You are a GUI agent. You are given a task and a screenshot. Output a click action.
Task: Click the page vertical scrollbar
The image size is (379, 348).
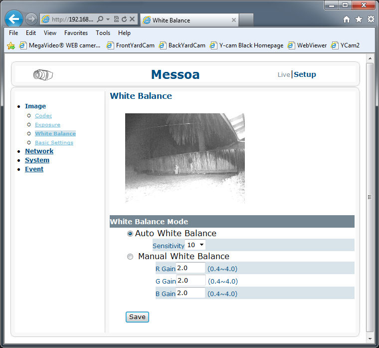pos(370,197)
